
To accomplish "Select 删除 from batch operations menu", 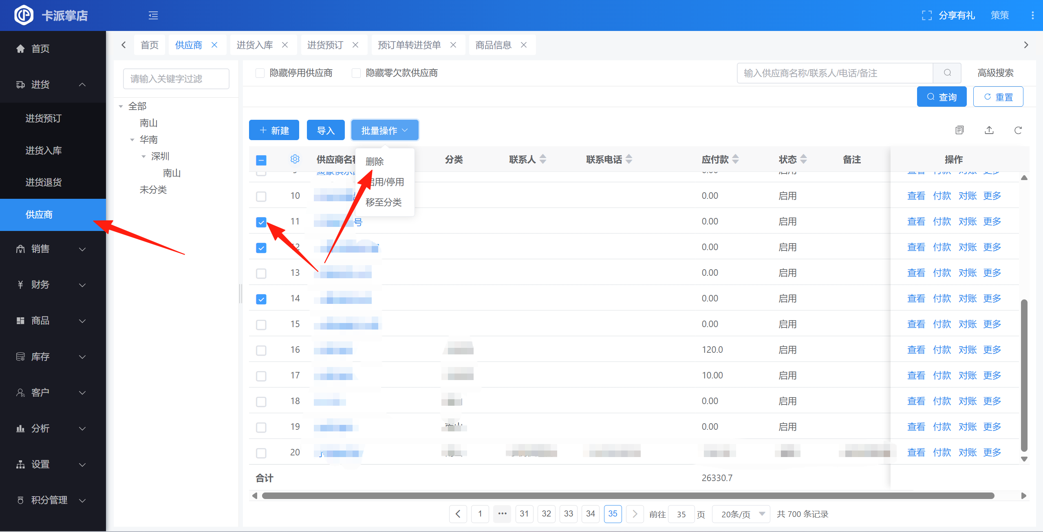I will pyautogui.click(x=375, y=162).
